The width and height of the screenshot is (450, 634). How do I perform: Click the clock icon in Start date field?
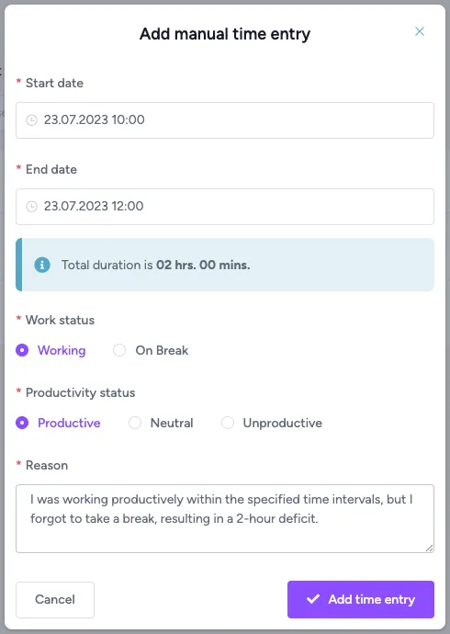[31, 120]
